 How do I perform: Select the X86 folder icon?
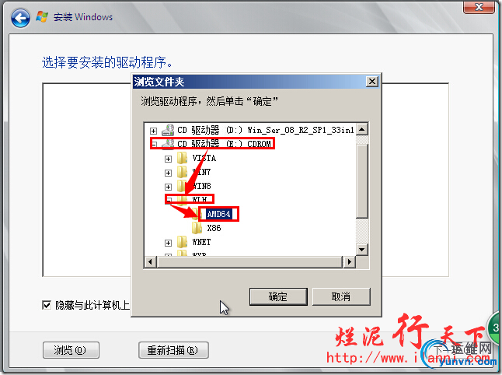coord(197,228)
